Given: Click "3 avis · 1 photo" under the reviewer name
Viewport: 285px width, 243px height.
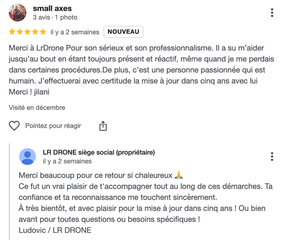Looking at the screenshot, I should [55, 17].
